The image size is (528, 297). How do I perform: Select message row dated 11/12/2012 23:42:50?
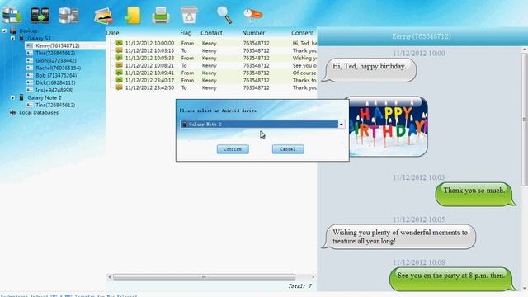(213, 87)
